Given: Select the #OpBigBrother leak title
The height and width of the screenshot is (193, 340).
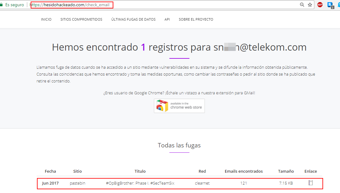Looking at the screenshot, I should pyautogui.click(x=140, y=183).
